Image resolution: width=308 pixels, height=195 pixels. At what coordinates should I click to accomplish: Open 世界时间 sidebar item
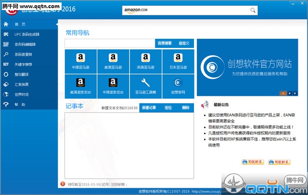coord(29,94)
